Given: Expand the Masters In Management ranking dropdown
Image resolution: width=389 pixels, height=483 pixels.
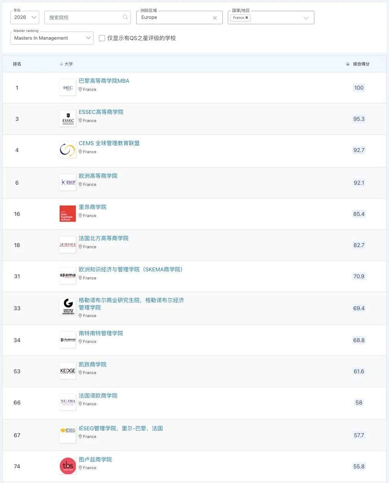Looking at the screenshot, I should [x=52, y=38].
